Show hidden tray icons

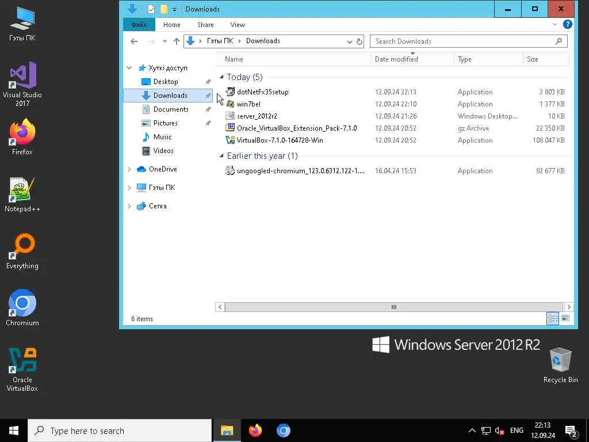472,430
